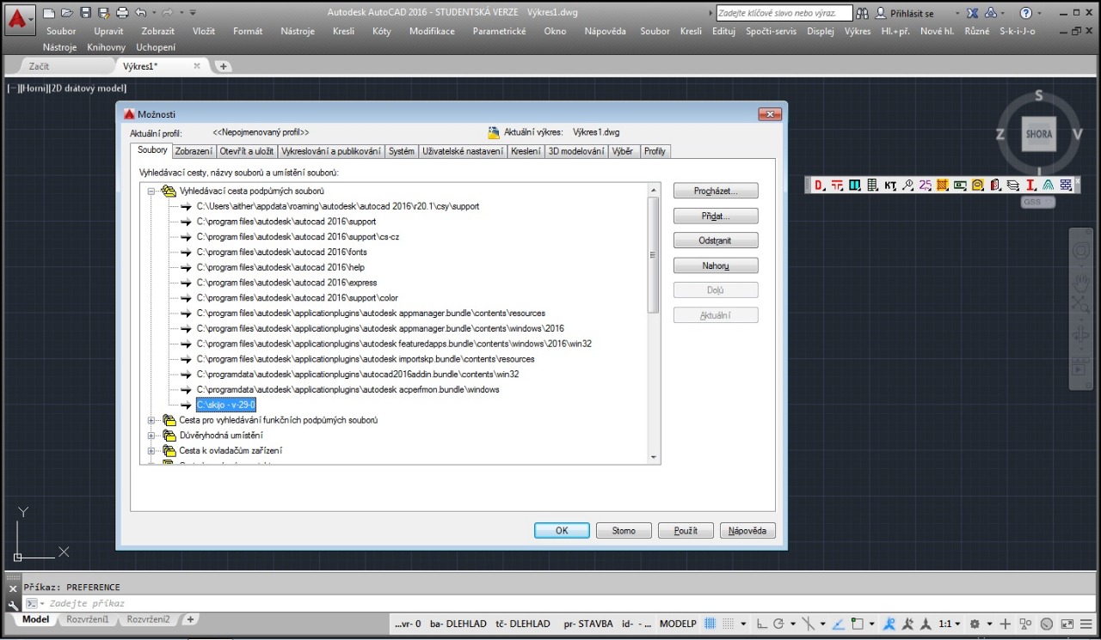Open quick access toolbar customize dropdown arrow
This screenshot has width=1101, height=640.
[193, 13]
